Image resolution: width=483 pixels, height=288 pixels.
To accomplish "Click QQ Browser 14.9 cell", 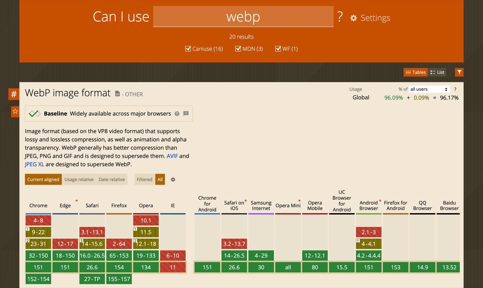I will coord(422,267).
